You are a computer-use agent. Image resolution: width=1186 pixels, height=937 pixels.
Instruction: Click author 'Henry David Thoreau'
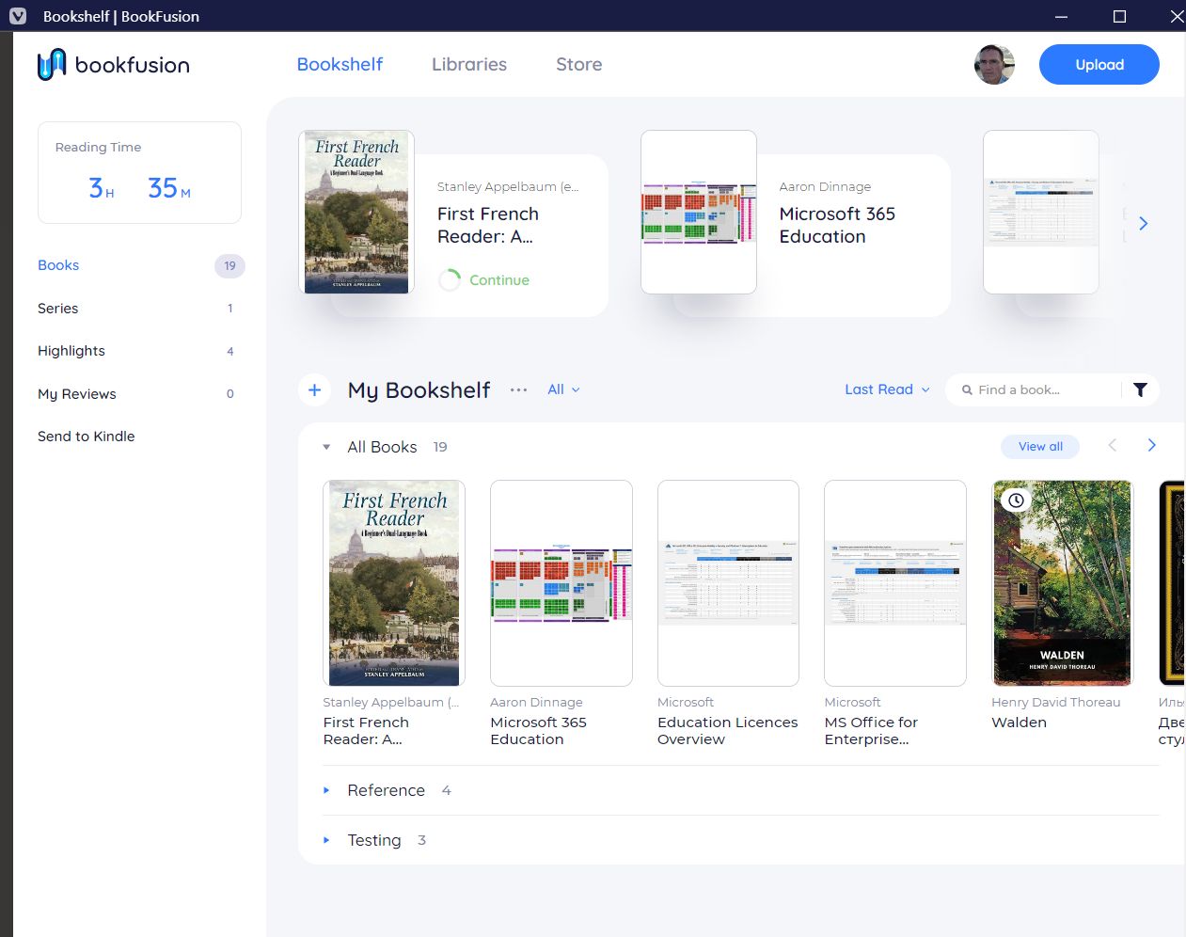(1055, 702)
